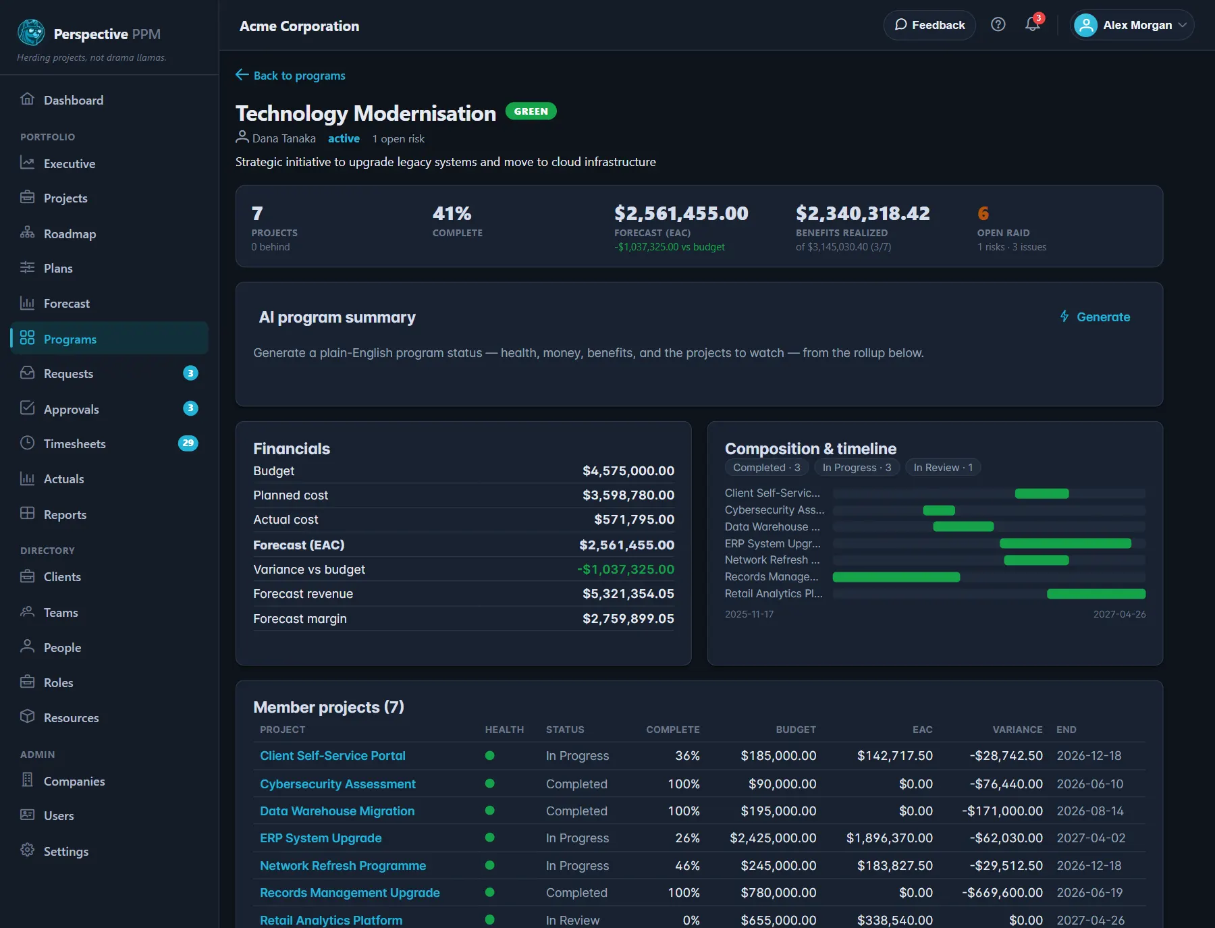Image resolution: width=1215 pixels, height=928 pixels.
Task: Click the Perspective PPM llama logo
Action: (31, 32)
